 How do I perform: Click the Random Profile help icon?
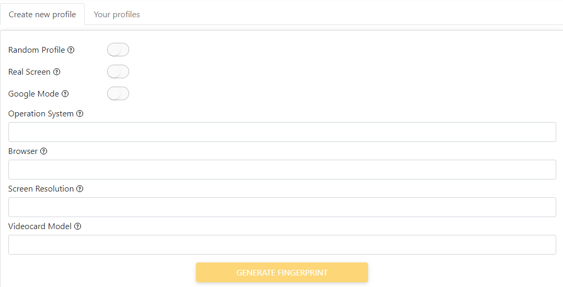coord(71,50)
